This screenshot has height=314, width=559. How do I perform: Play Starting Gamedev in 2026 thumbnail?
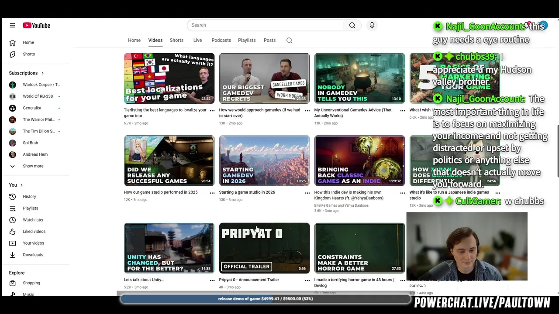tap(264, 161)
